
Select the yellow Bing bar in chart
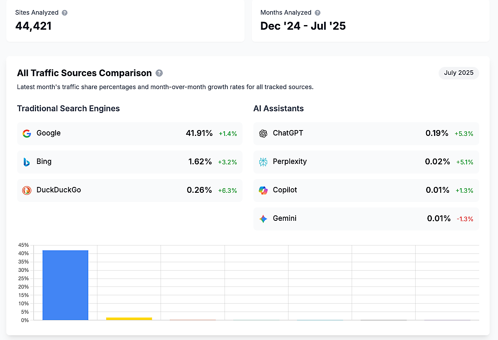[x=129, y=319]
